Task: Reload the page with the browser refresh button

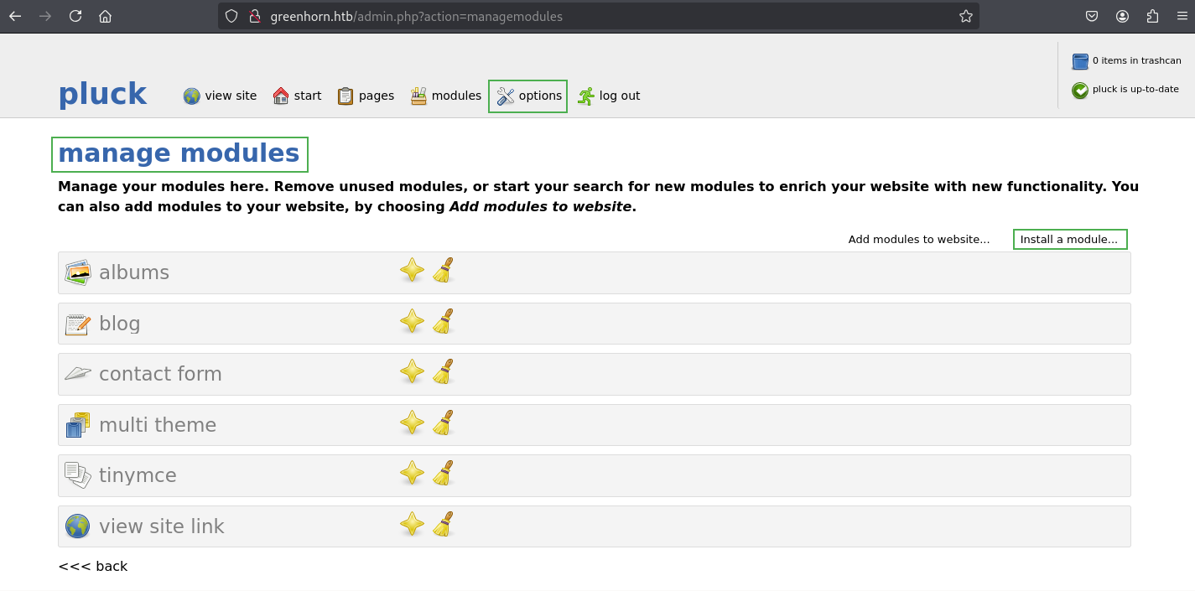Action: click(75, 16)
